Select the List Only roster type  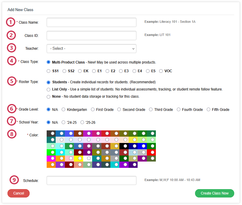pos(48,89)
